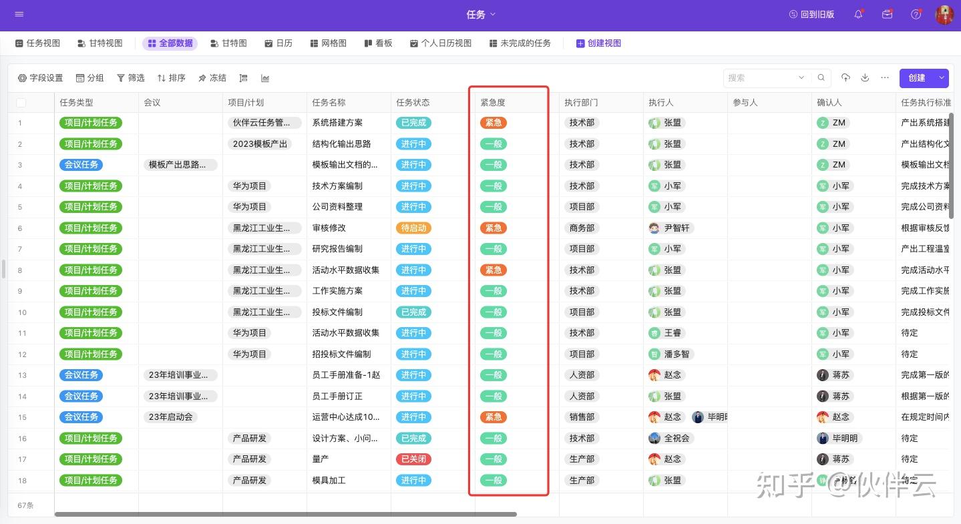
Task: Open the 日历 view tab
Action: pos(278,43)
